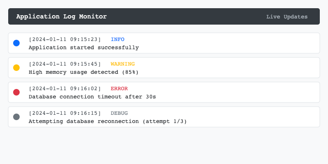This screenshot has width=328, height=164.
Task: Select the 09:16:15 timestamp
Action: click(x=65, y=113)
